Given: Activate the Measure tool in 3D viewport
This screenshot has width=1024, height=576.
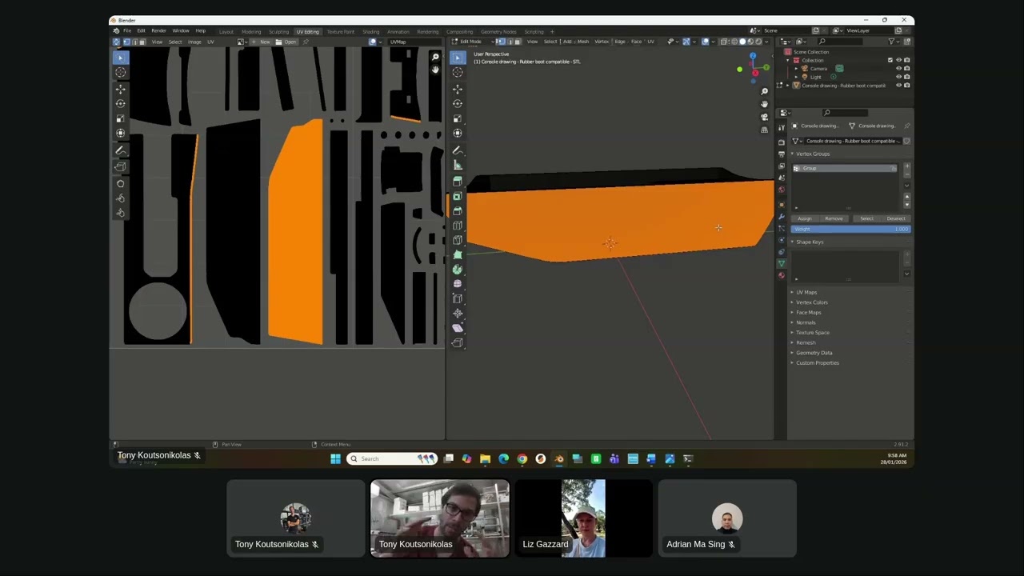Looking at the screenshot, I should click(x=458, y=165).
